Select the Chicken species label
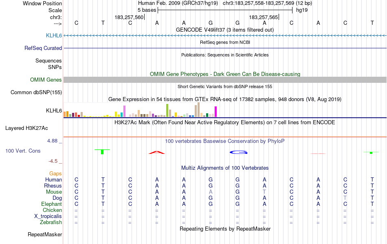This screenshot has width=387, height=244. tap(52, 210)
